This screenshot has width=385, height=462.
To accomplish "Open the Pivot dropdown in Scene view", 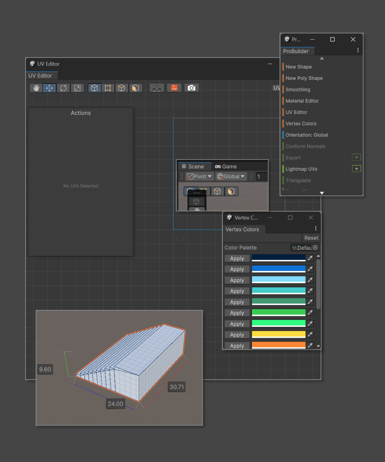I will [x=199, y=177].
